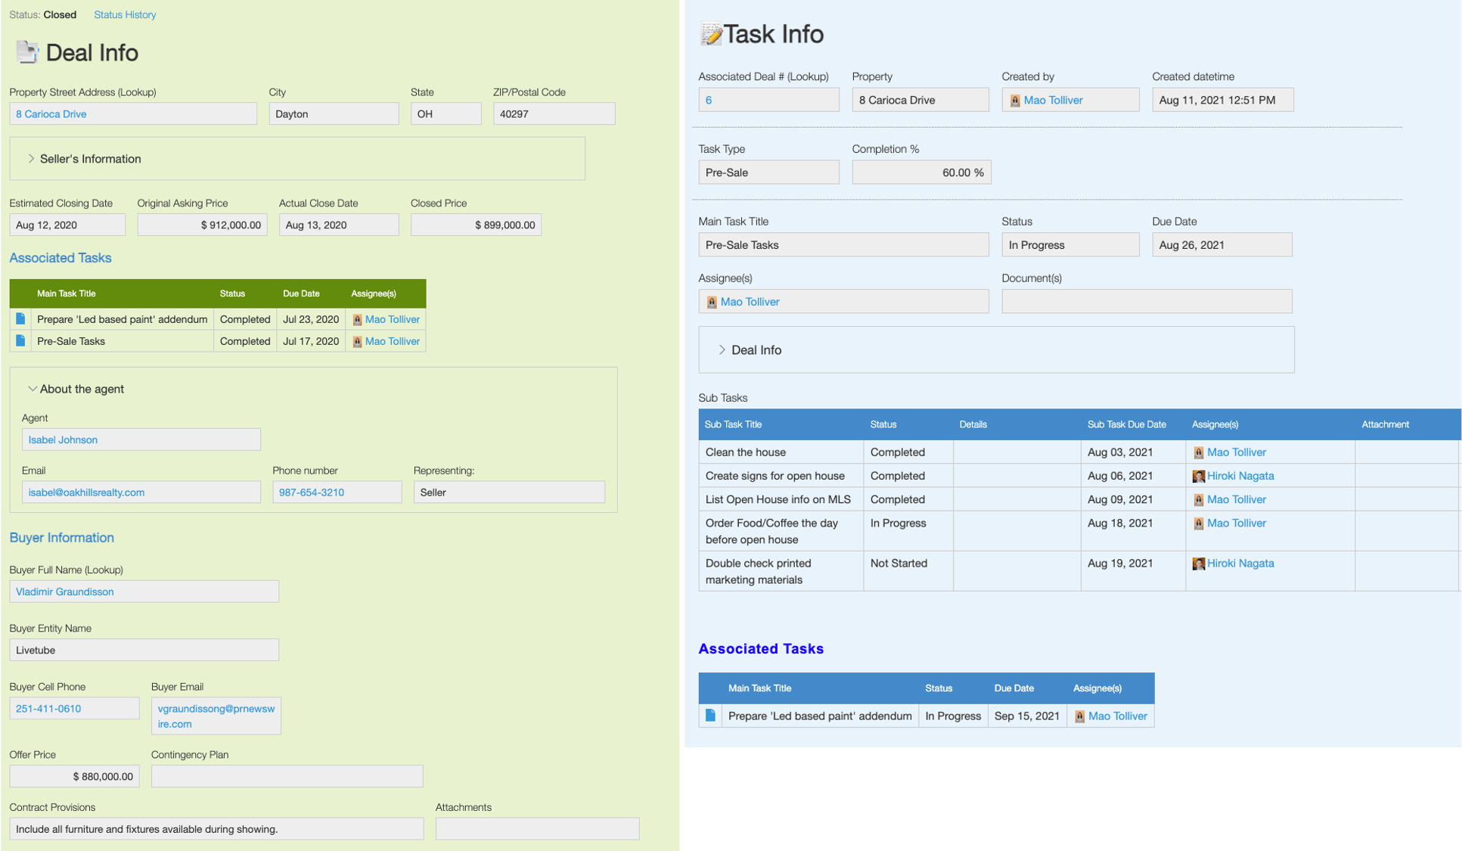
Task: Click the Deal Info document icon
Action: (27, 51)
